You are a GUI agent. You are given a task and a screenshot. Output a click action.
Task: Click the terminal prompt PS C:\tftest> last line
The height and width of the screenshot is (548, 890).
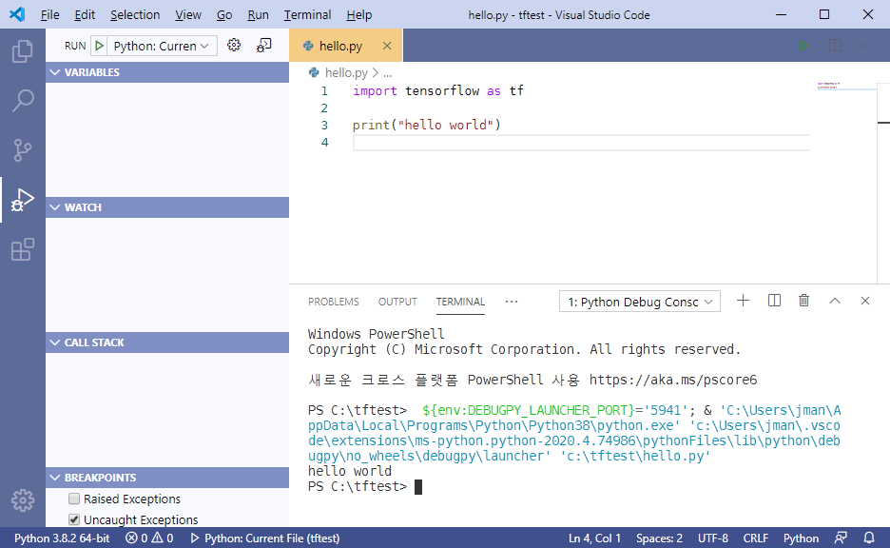(358, 487)
